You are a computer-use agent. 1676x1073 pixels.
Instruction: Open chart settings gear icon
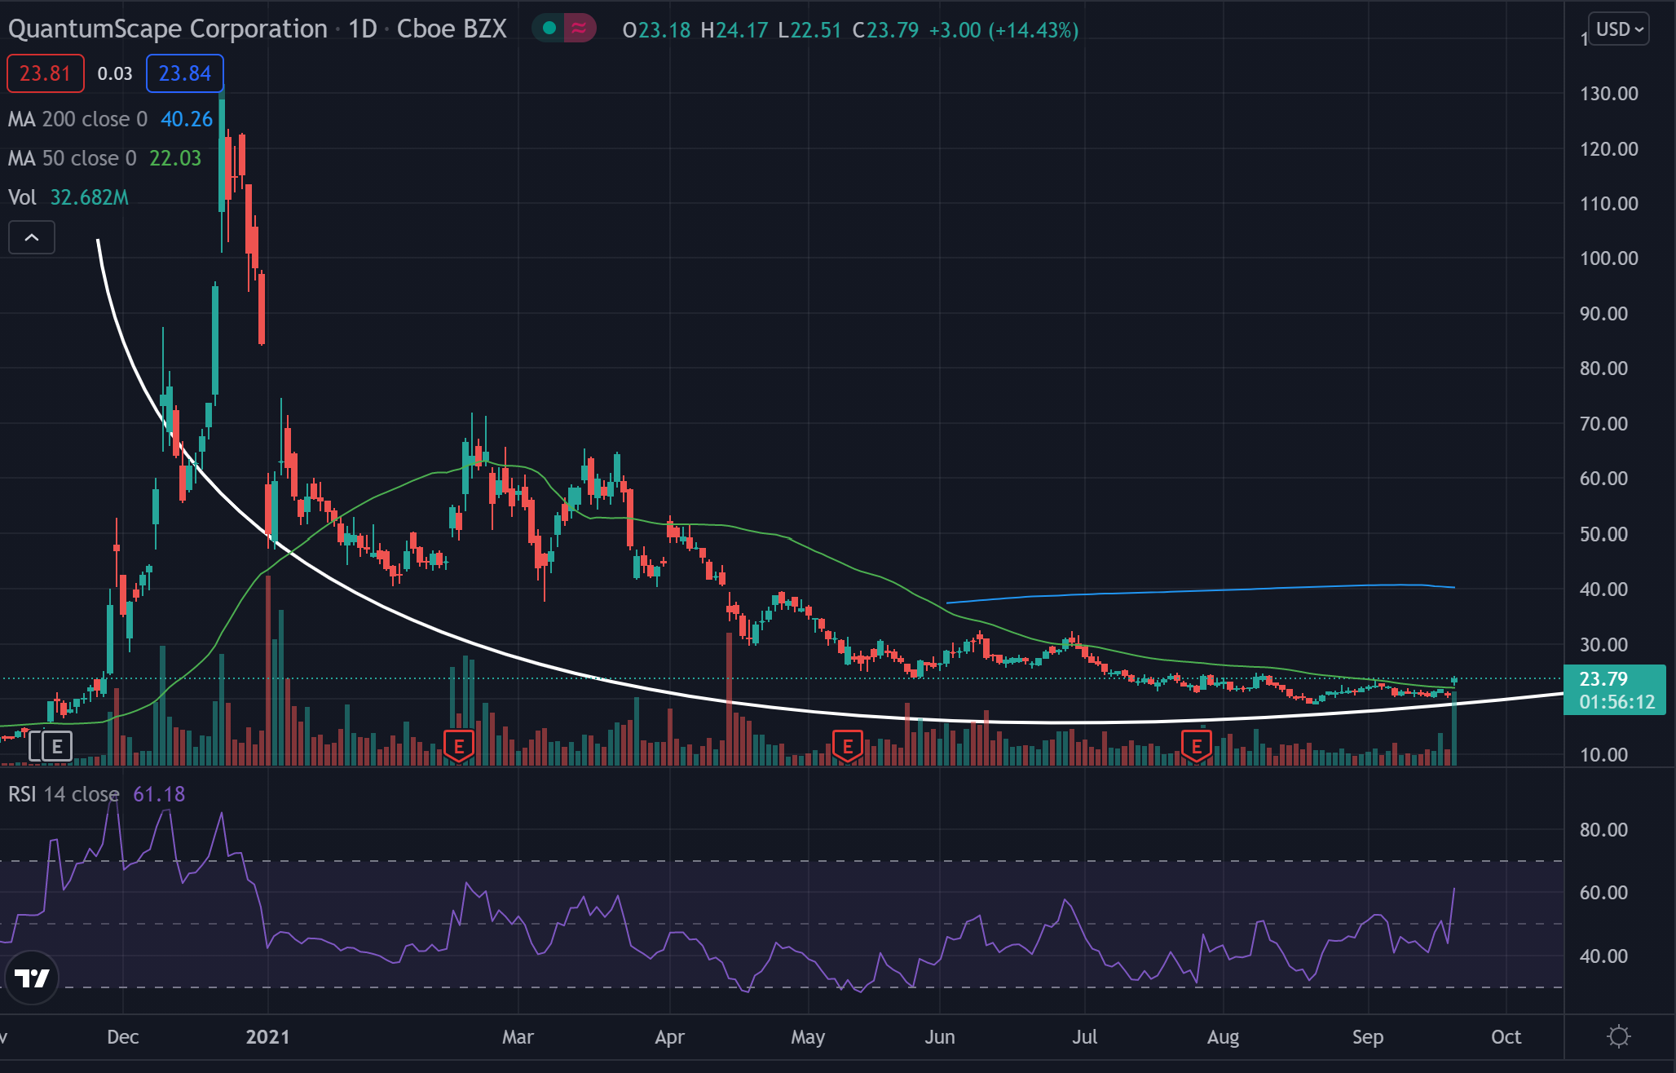tap(1618, 1036)
